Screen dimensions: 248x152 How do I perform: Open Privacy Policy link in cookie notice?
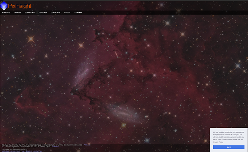pos(218,142)
